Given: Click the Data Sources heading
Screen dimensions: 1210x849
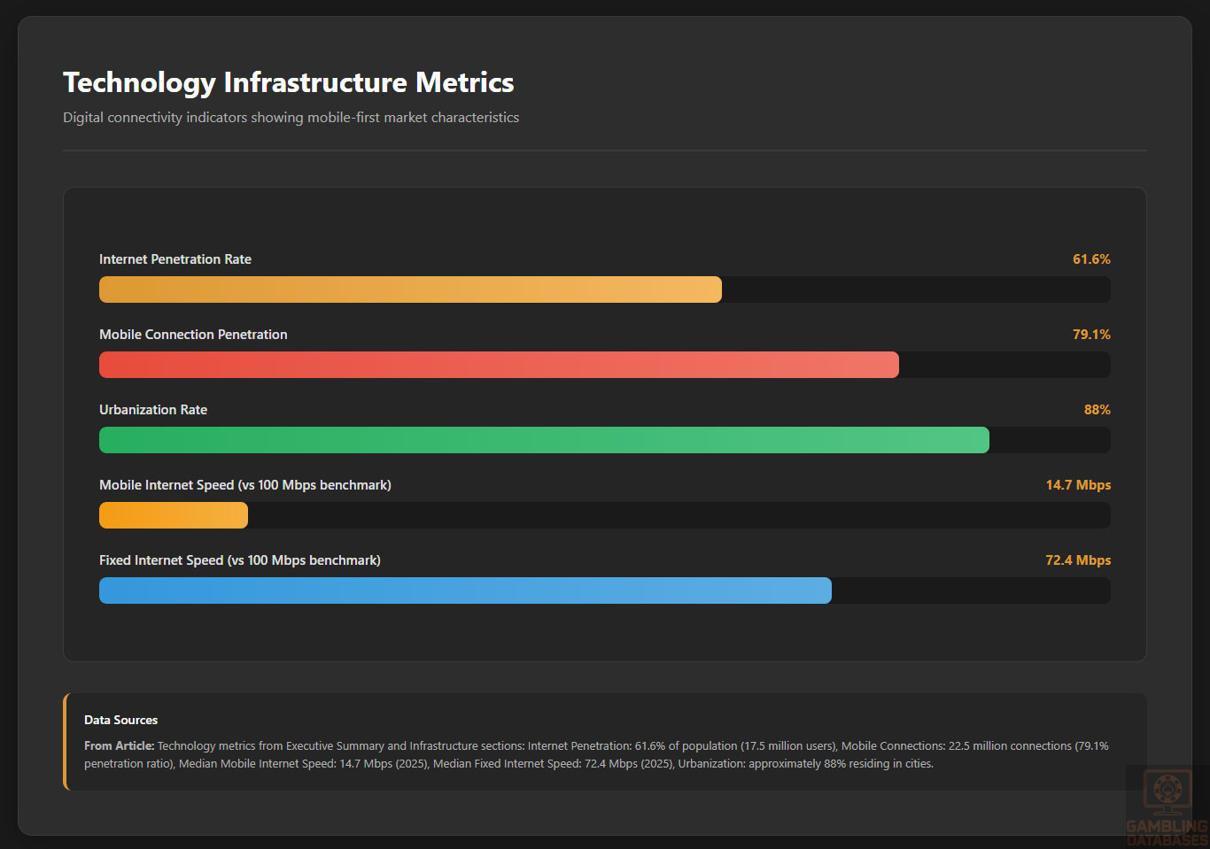Looking at the screenshot, I should click(x=121, y=720).
